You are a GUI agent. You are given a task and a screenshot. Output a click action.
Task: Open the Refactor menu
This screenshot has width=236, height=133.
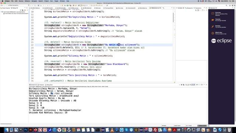[27, 1]
